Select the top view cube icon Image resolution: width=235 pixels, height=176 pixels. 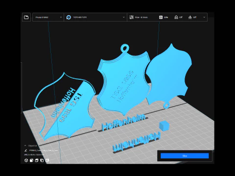pyautogui.click(x=37, y=160)
